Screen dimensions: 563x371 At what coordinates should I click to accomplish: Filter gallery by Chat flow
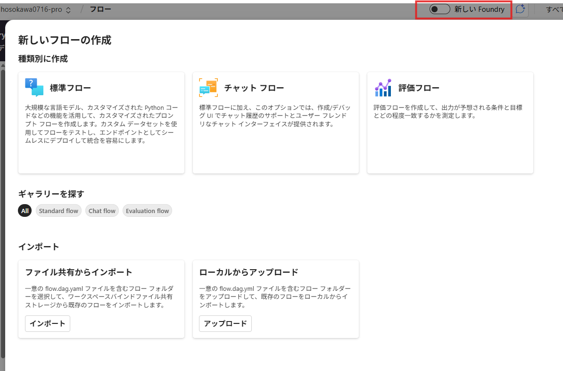pos(102,211)
